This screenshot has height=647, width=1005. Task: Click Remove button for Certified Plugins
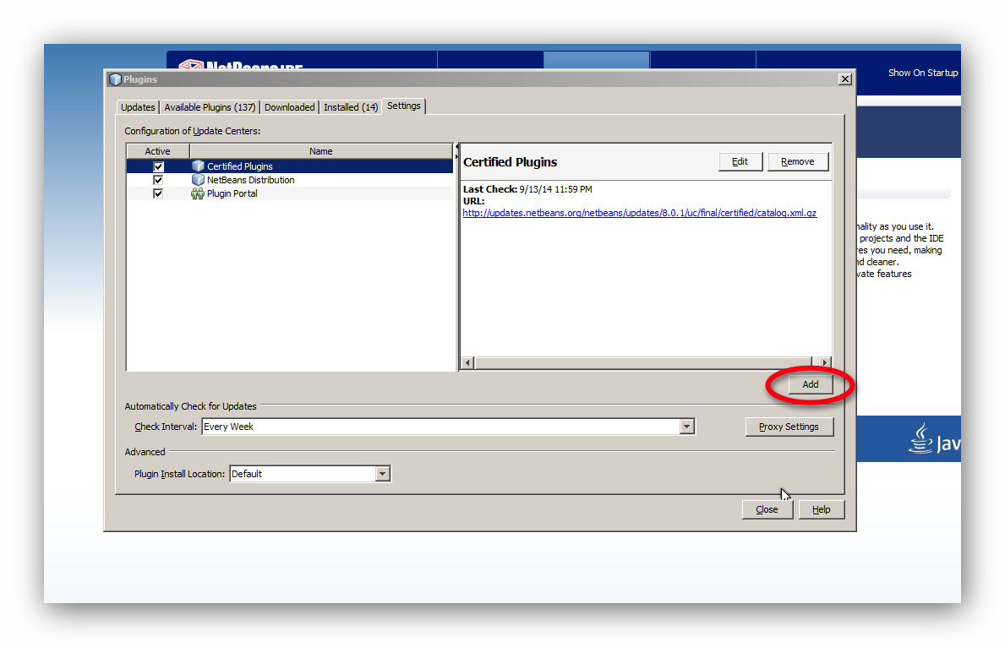[x=797, y=161]
